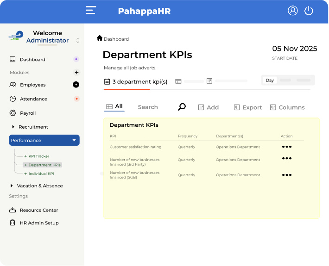
Task: Click the home icon in breadcrumb
Action: 100,38
